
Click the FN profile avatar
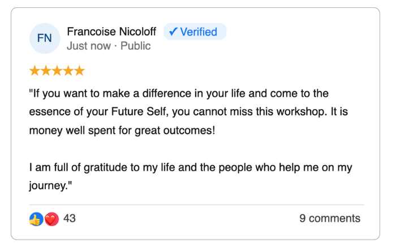44,38
